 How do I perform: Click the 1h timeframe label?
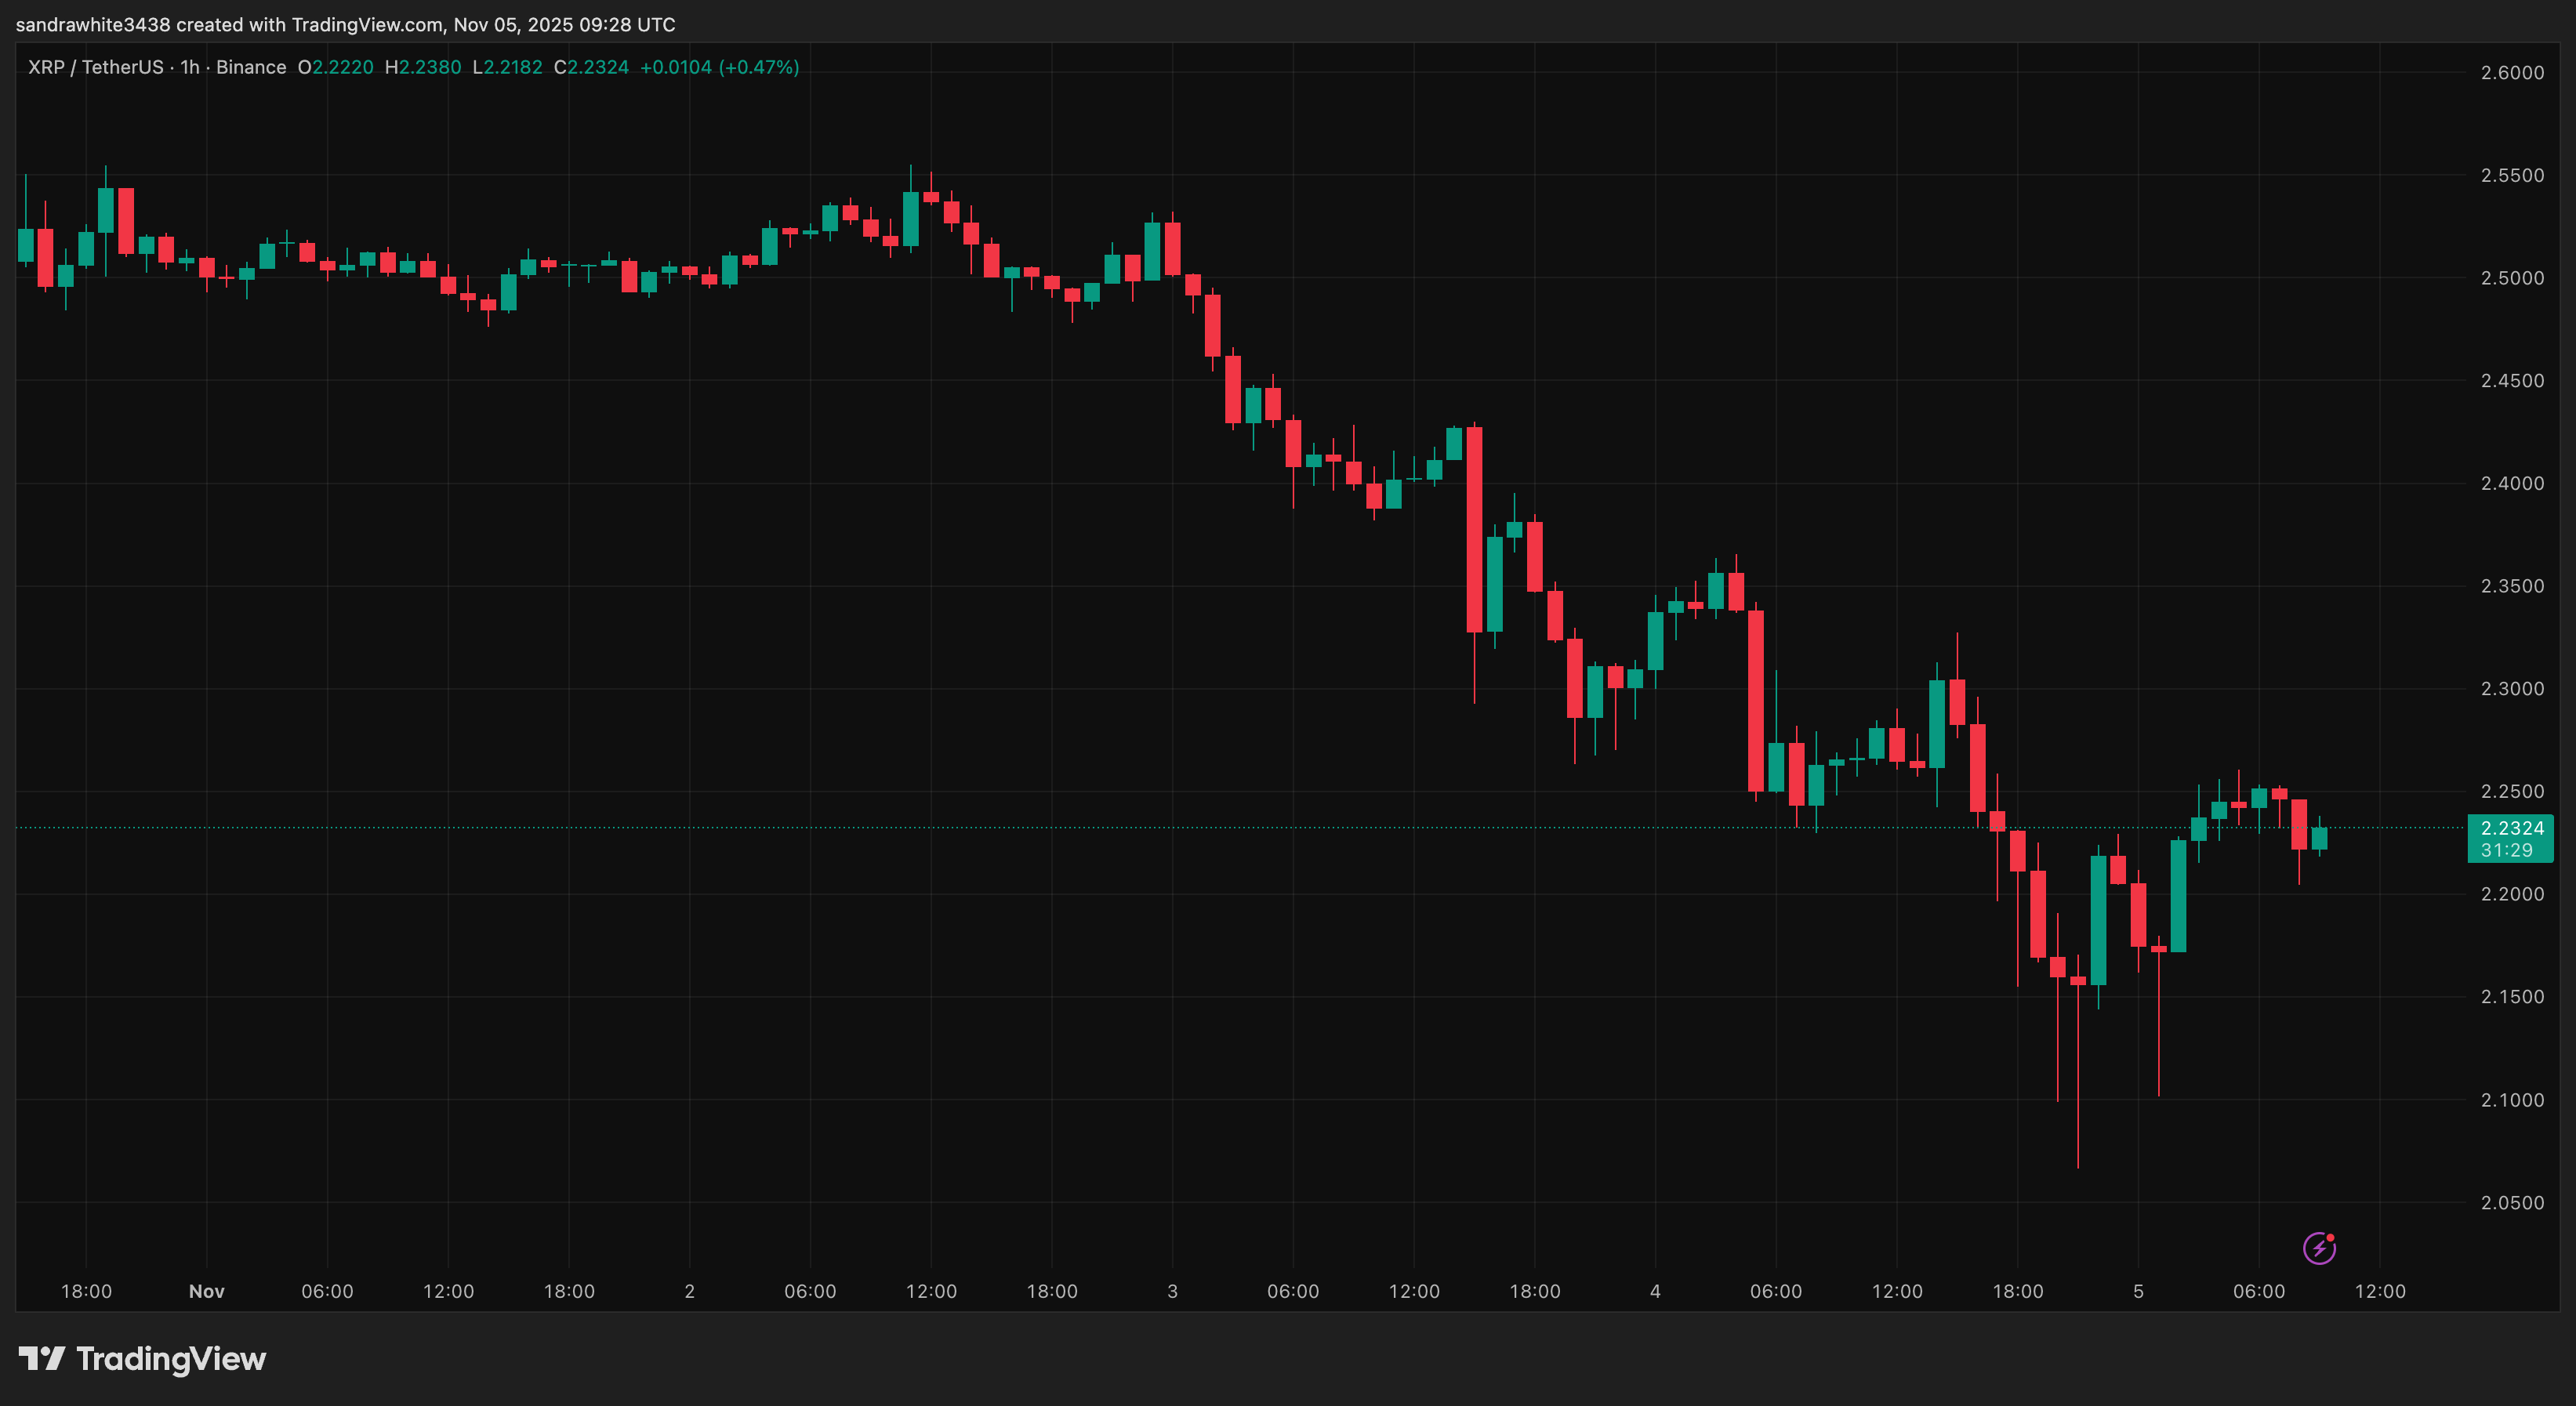click(189, 67)
